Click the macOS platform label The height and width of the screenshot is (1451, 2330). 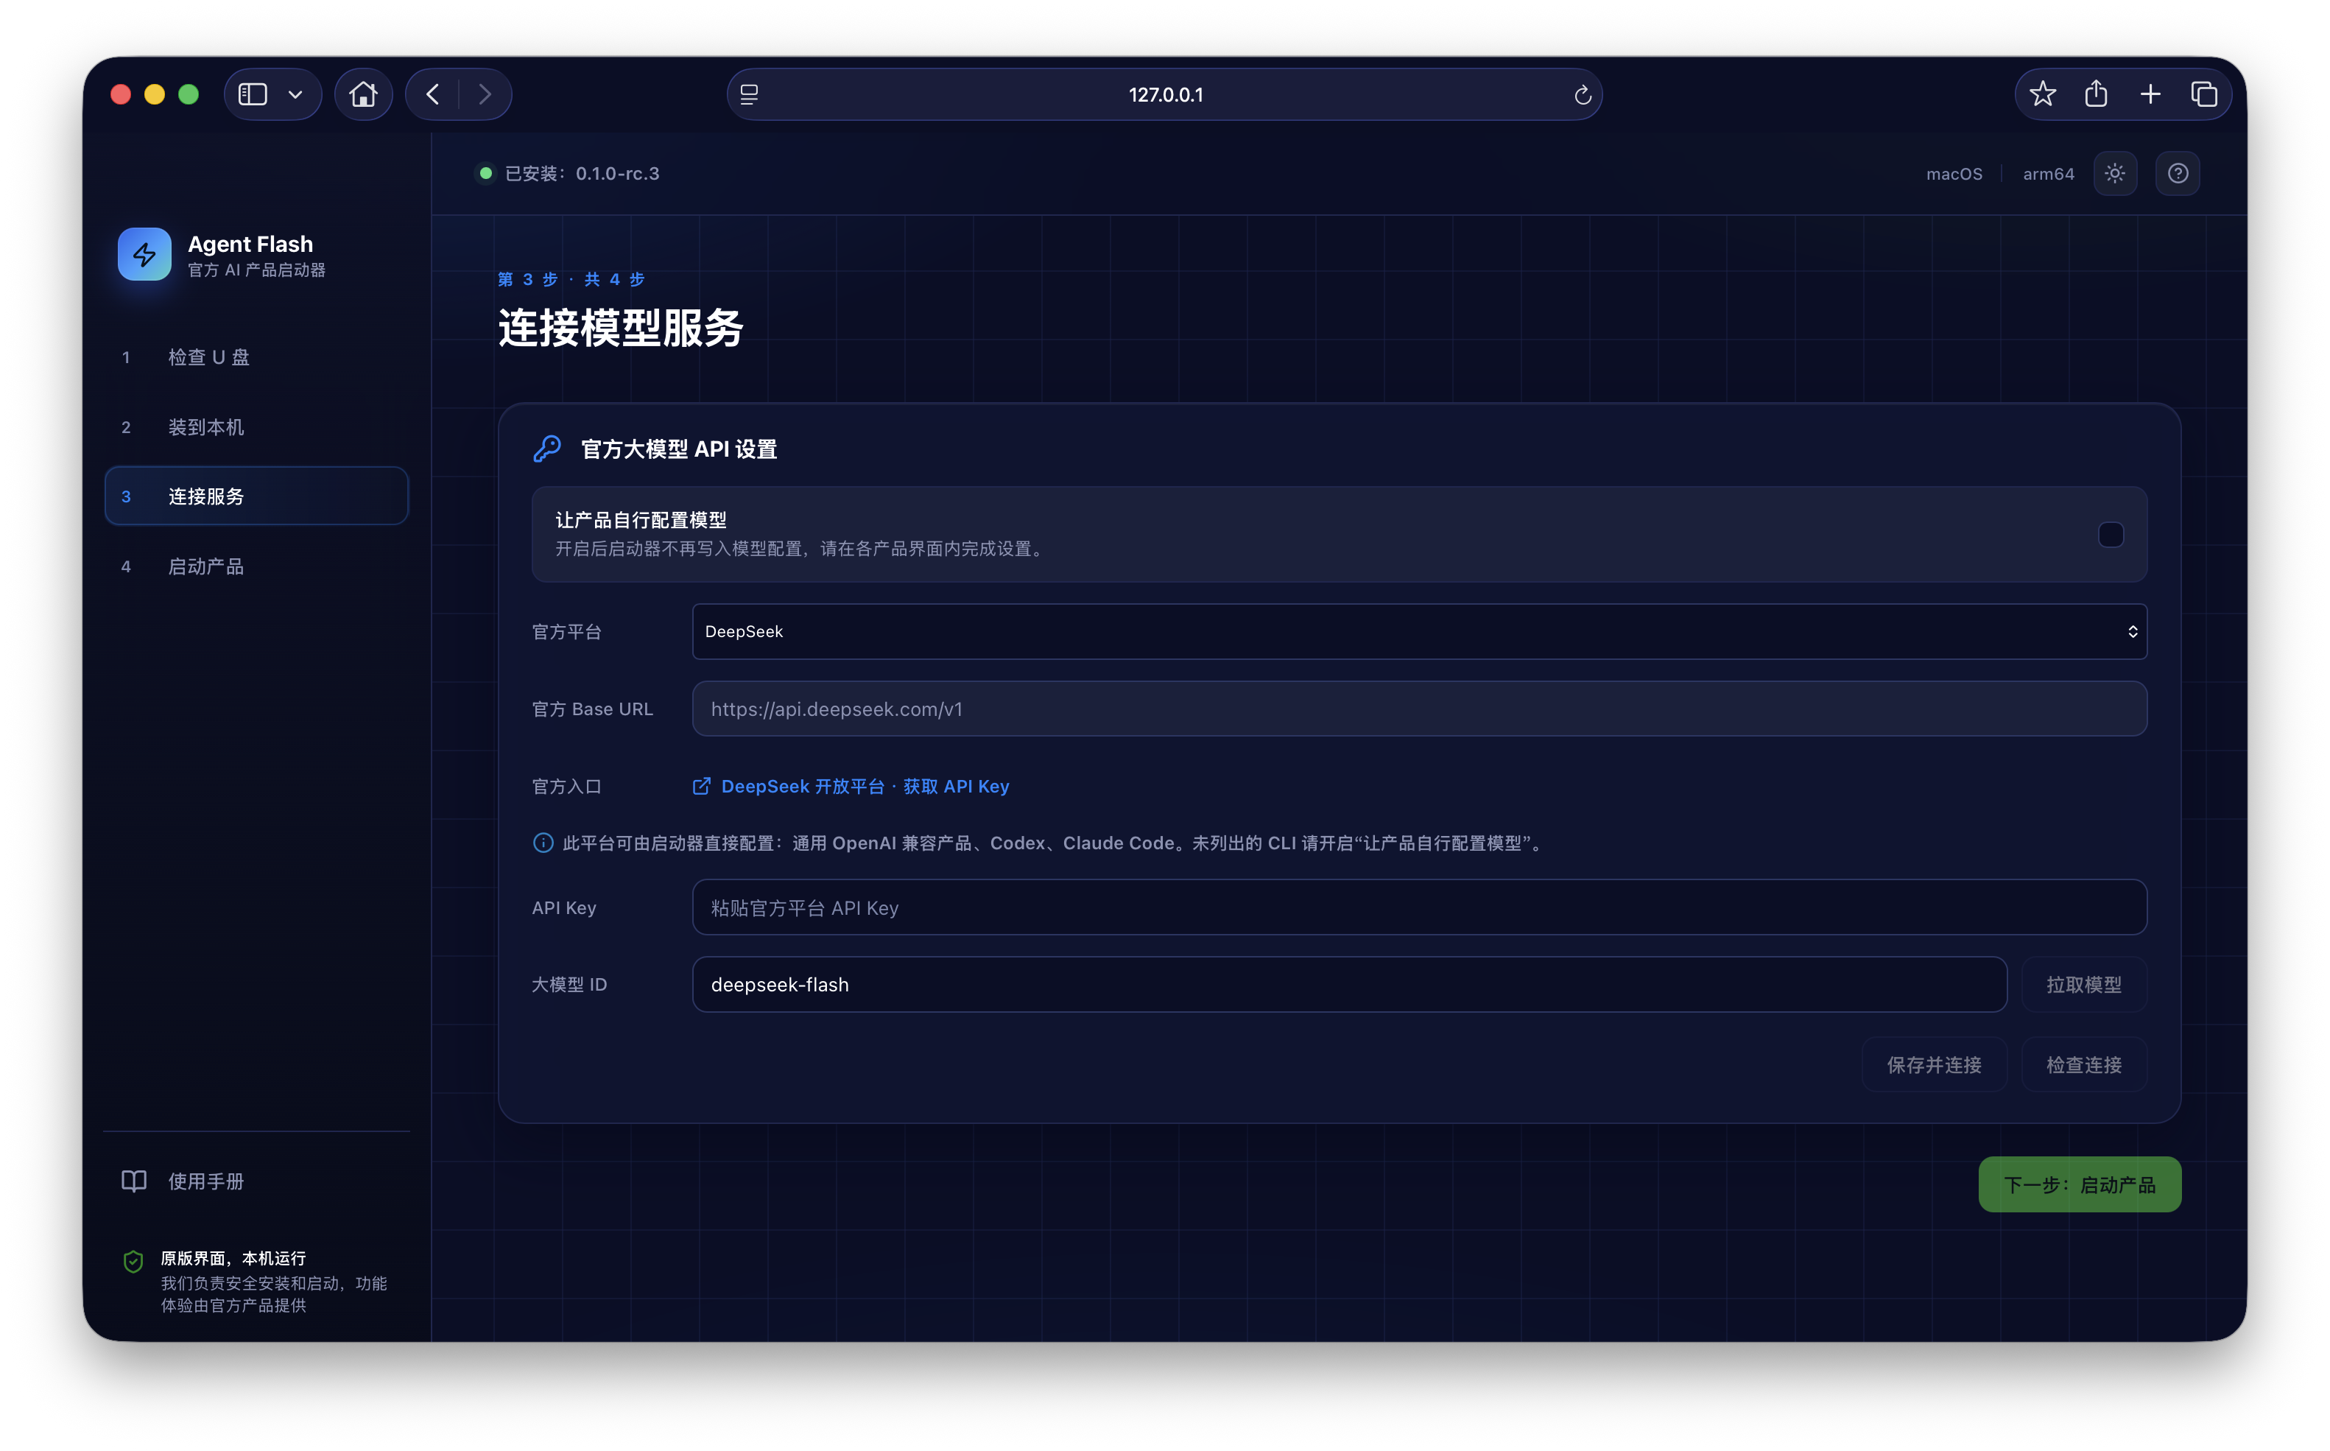1953,174
